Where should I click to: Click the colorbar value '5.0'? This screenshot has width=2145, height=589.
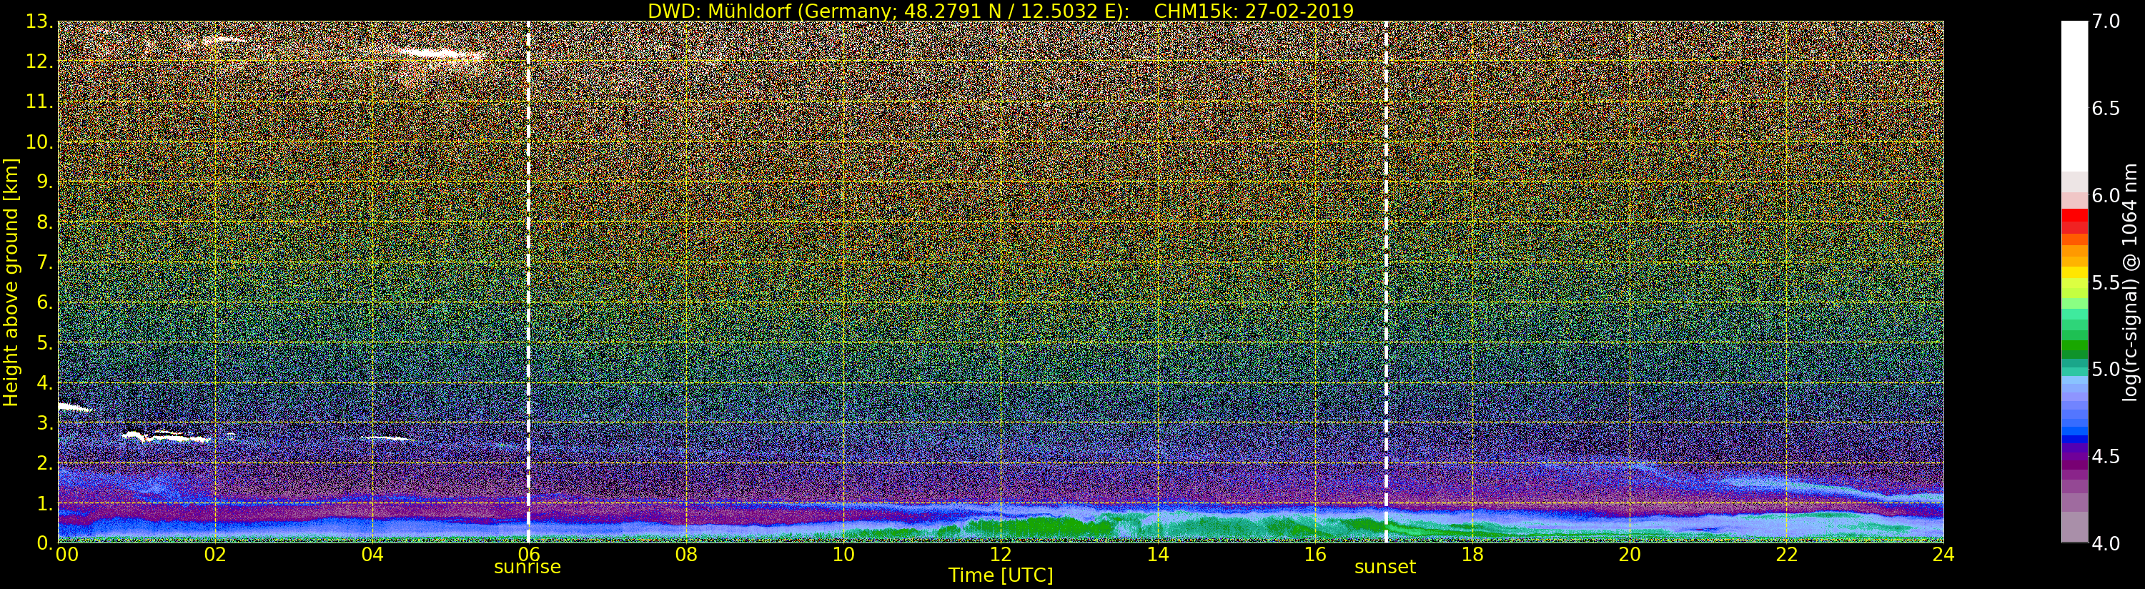(2106, 369)
